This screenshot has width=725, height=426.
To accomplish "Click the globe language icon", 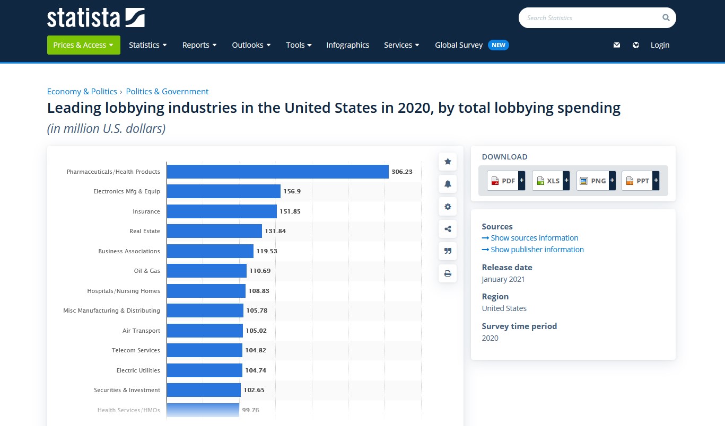I will (636, 45).
